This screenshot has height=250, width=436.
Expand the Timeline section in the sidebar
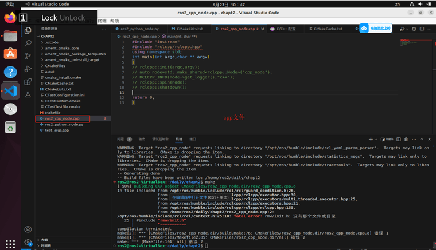(x=46, y=245)
